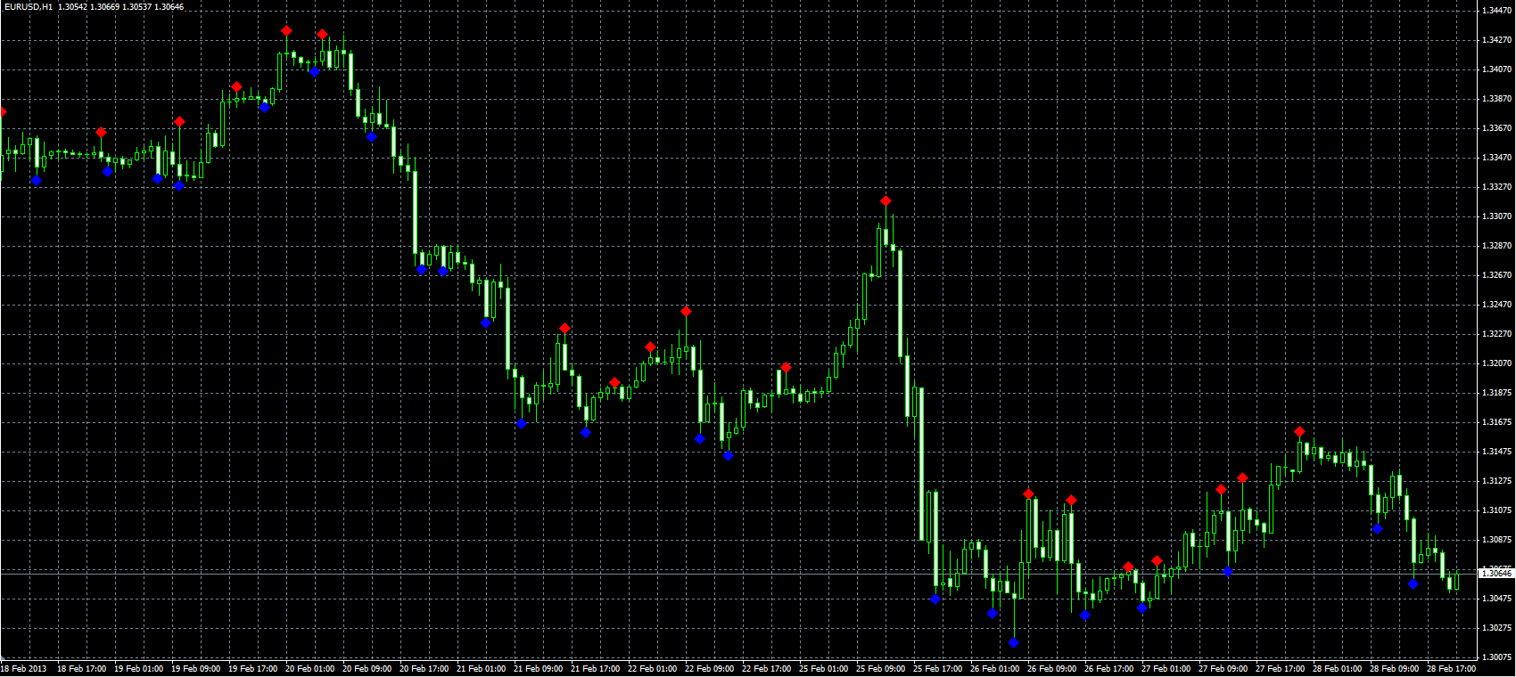Click the 27 Feb 01:00 time label
The height and width of the screenshot is (677, 1516).
1166,669
